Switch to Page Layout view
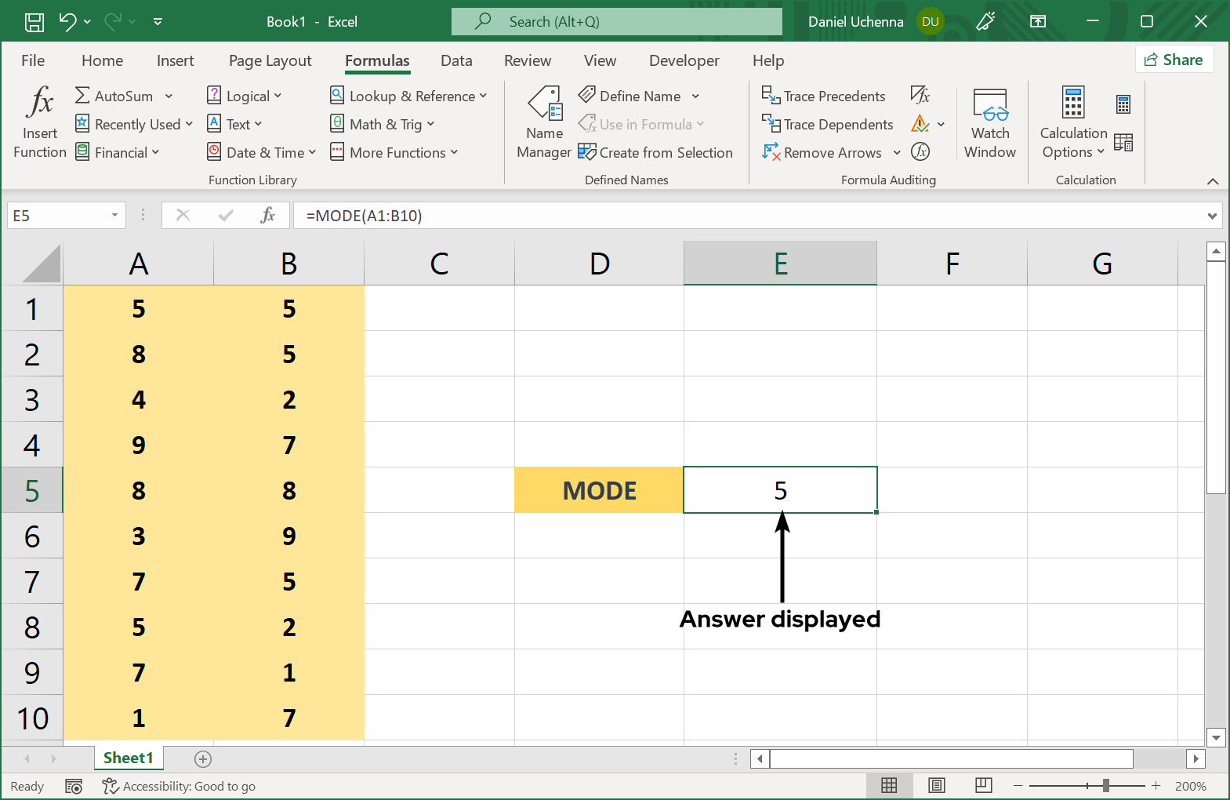This screenshot has height=800, width=1230. pos(936,786)
